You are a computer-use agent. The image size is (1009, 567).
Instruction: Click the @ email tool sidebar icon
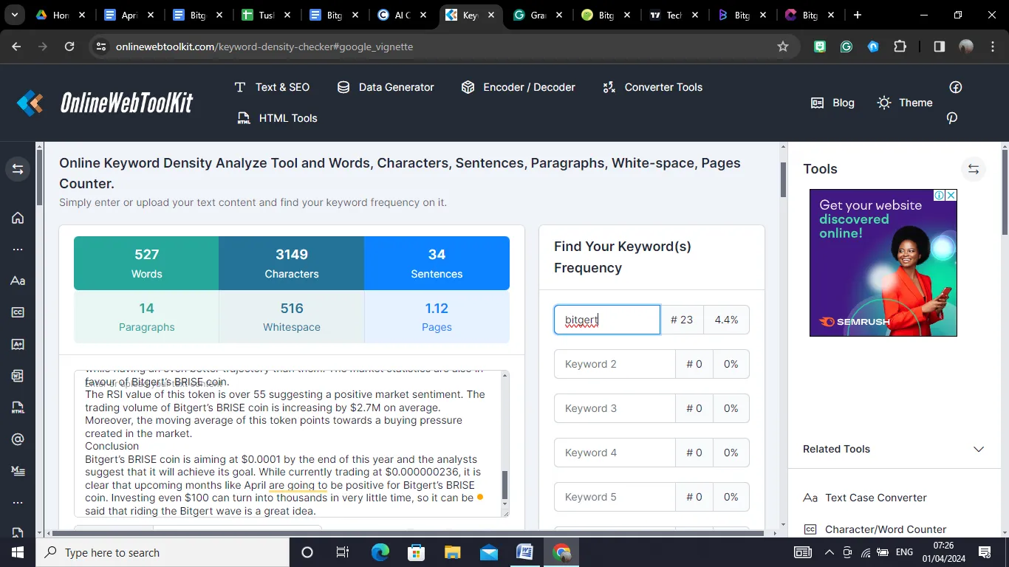pyautogui.click(x=18, y=439)
